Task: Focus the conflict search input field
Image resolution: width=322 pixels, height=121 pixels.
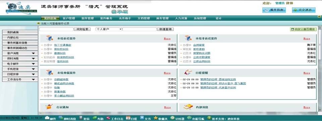Action: (56, 29)
